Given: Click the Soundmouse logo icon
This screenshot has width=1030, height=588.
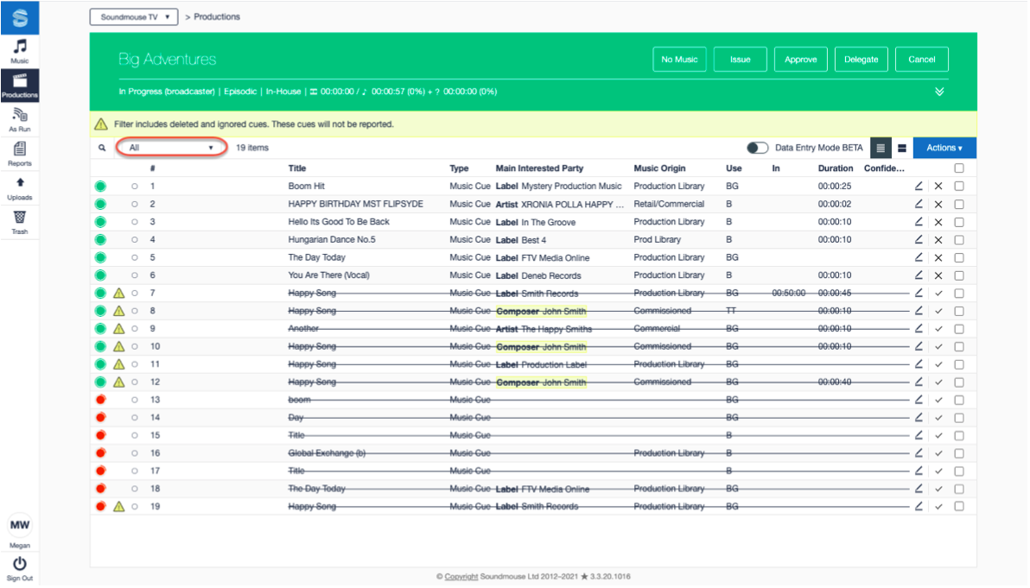Looking at the screenshot, I should coord(20,18).
